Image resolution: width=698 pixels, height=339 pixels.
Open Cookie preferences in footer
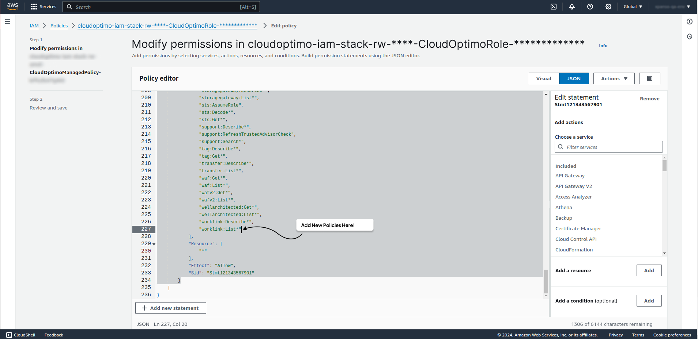672,335
